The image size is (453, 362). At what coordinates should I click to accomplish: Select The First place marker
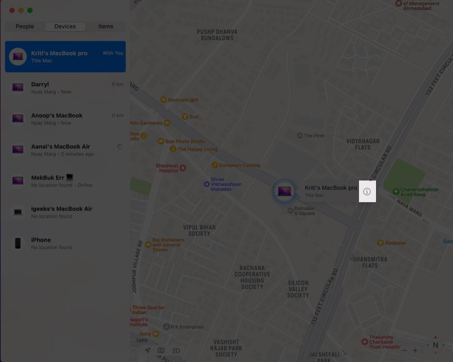pos(300,135)
